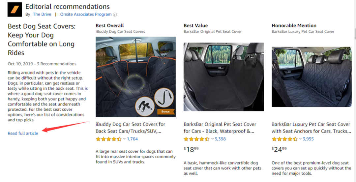
Task: Open Onsite Associates Program link
Action: [x=86, y=15]
